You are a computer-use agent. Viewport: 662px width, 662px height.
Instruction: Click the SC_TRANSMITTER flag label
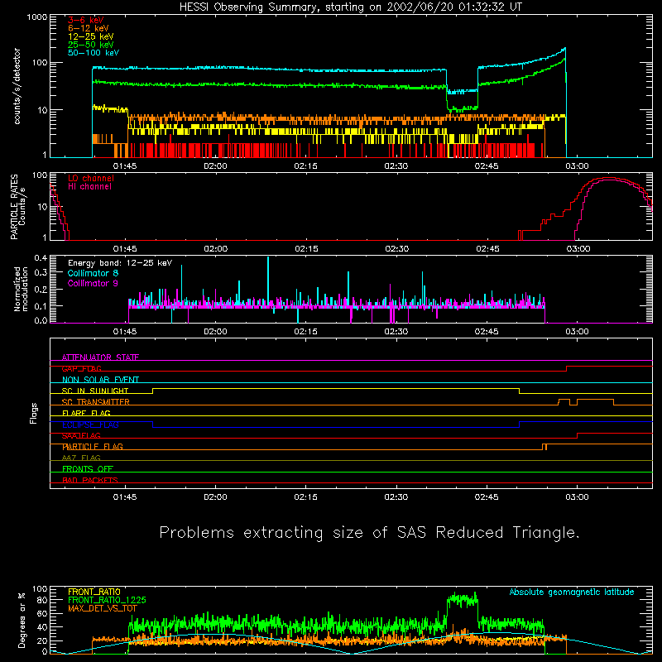click(96, 402)
